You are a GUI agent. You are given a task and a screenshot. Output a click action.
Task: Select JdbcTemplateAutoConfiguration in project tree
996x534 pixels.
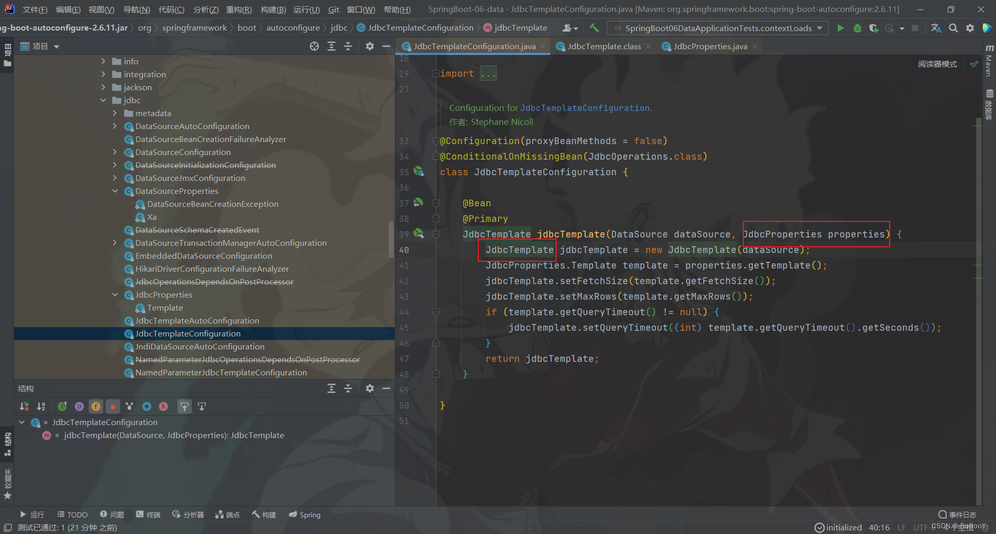[x=197, y=320]
